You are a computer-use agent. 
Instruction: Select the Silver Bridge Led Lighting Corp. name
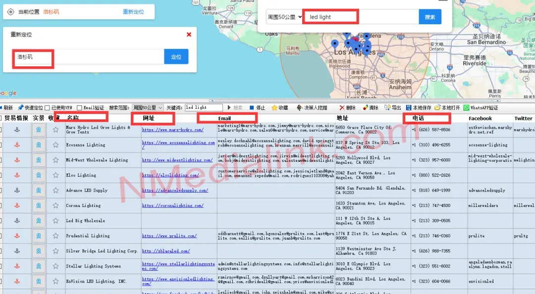(102, 251)
